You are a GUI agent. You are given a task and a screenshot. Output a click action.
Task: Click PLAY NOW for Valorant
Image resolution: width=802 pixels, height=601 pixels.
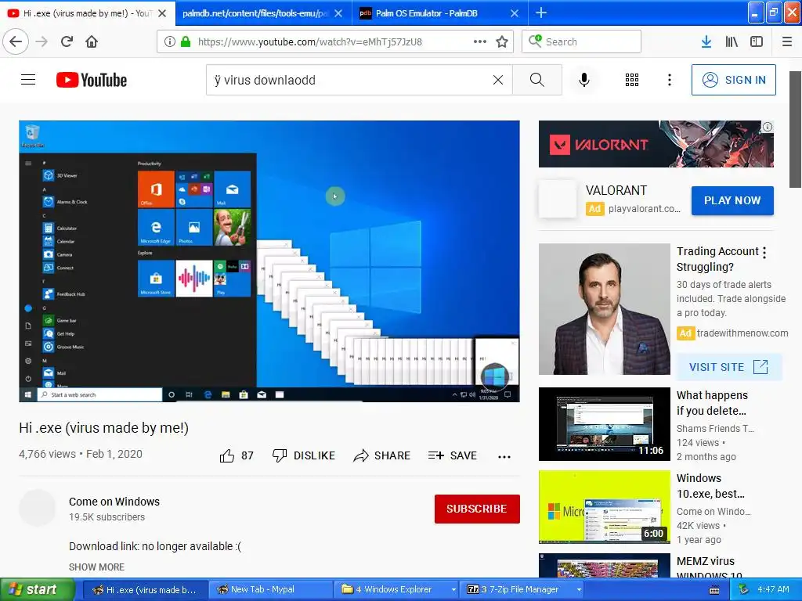pyautogui.click(x=732, y=200)
